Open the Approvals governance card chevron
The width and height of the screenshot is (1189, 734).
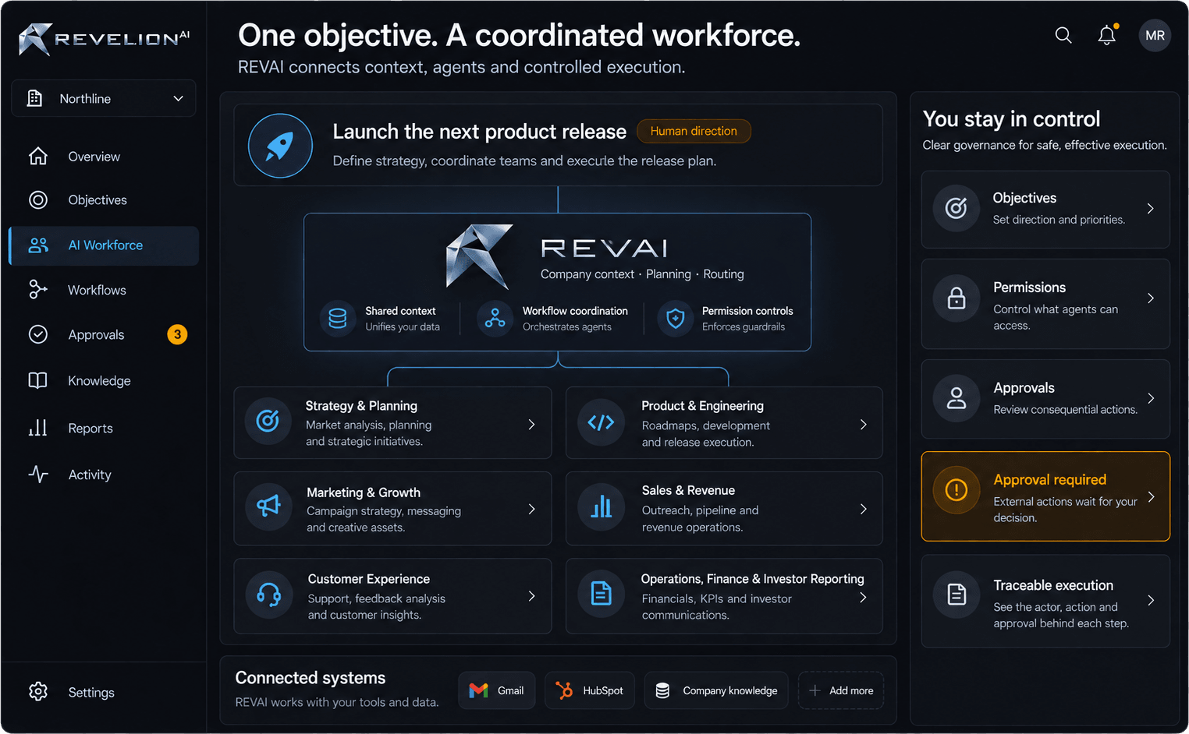click(1151, 398)
